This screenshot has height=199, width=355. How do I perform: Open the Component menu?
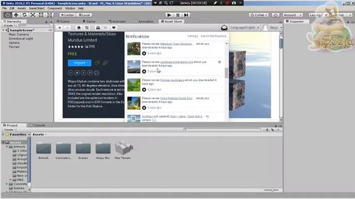click(54, 8)
